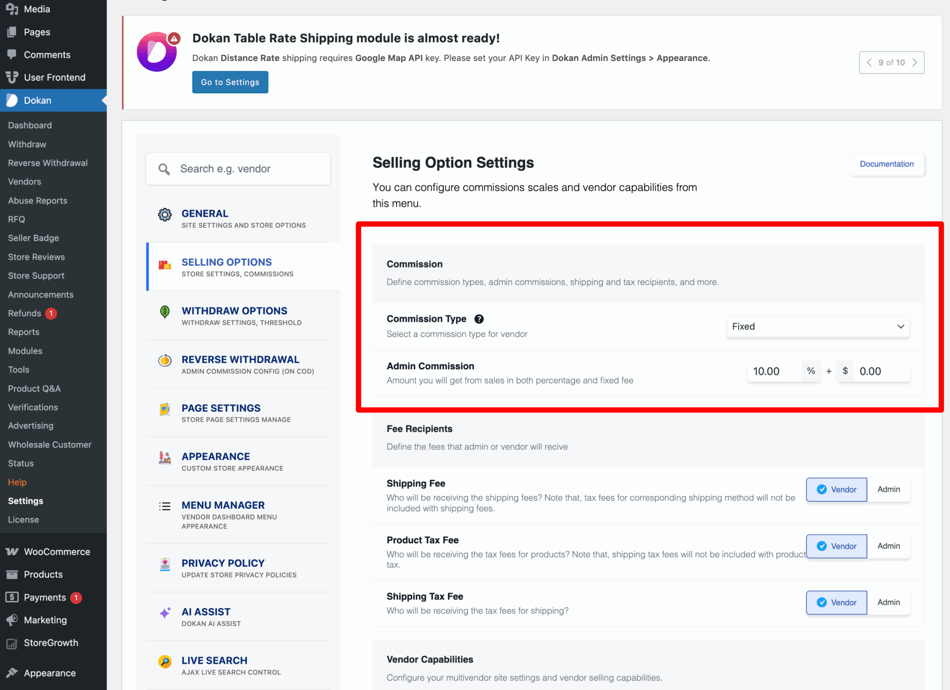Go to next notice arrow
The height and width of the screenshot is (690, 950).
coord(914,62)
